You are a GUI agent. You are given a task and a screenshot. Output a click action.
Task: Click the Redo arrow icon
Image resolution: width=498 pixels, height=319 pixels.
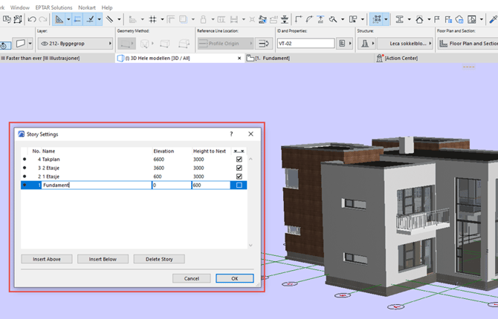click(x=42, y=19)
